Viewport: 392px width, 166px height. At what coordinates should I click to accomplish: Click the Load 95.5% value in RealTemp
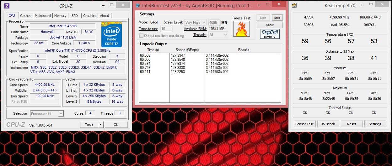coord(339,25)
